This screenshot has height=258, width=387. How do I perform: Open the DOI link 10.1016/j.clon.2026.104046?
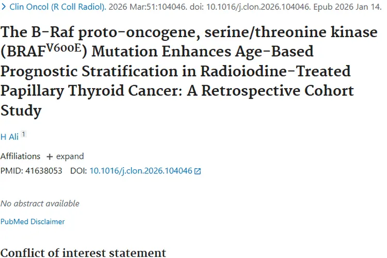140,170
